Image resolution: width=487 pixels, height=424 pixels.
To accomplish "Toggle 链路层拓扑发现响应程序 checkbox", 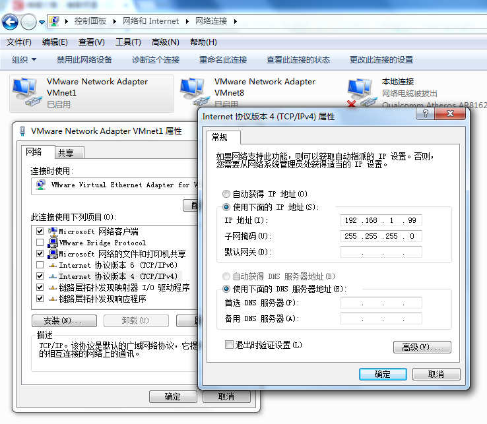I will (40, 299).
